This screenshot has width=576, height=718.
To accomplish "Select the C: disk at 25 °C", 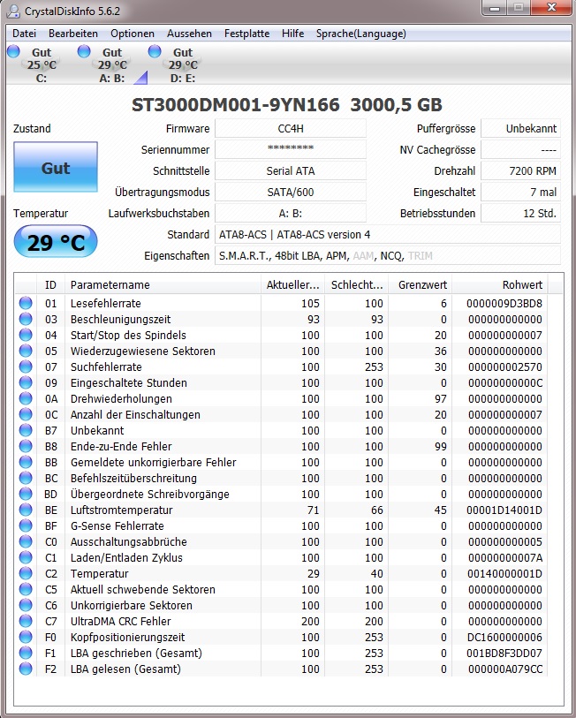I will coord(34,64).
